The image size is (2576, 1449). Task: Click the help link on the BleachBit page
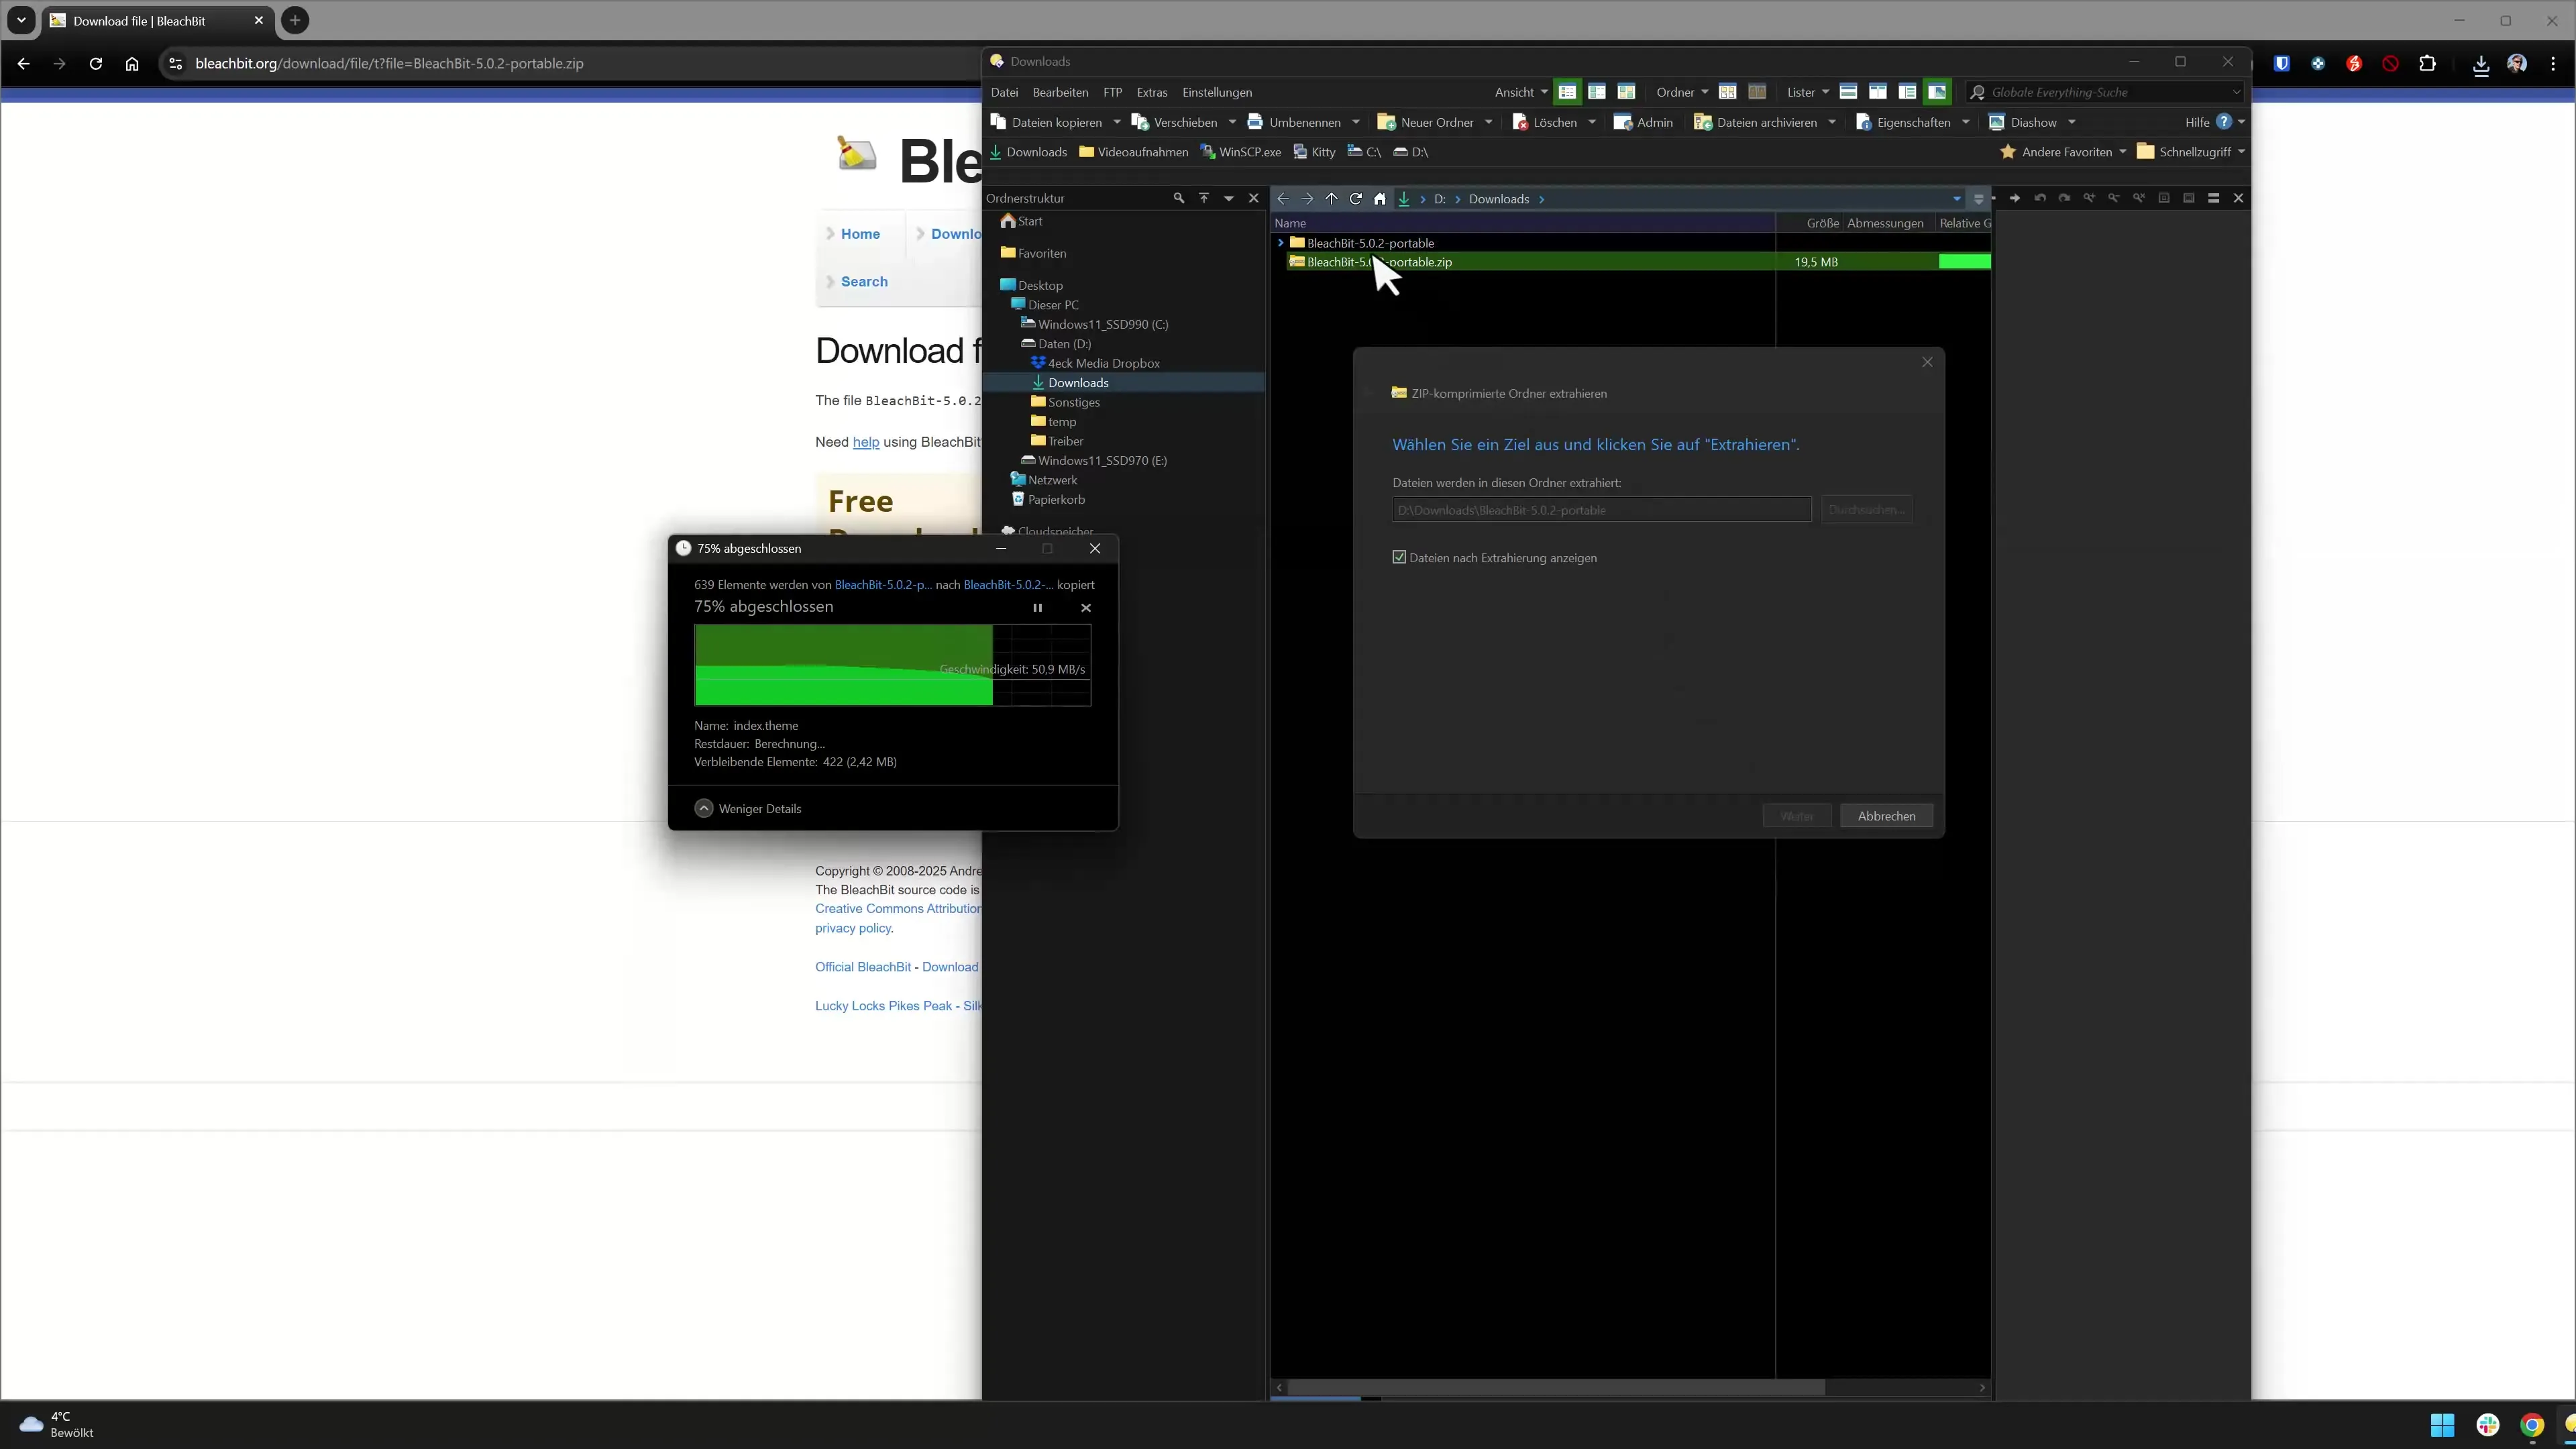pos(866,442)
